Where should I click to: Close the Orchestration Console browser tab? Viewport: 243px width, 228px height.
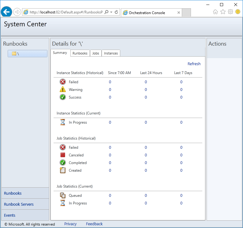[179, 13]
